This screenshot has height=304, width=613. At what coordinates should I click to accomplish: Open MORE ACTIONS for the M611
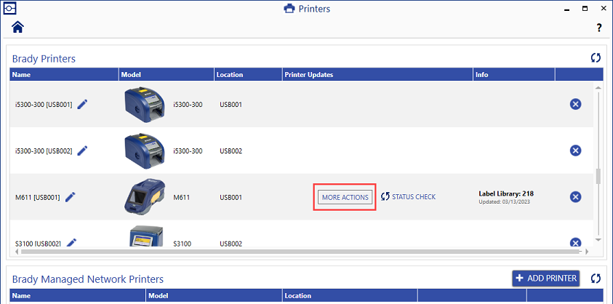pyautogui.click(x=345, y=197)
